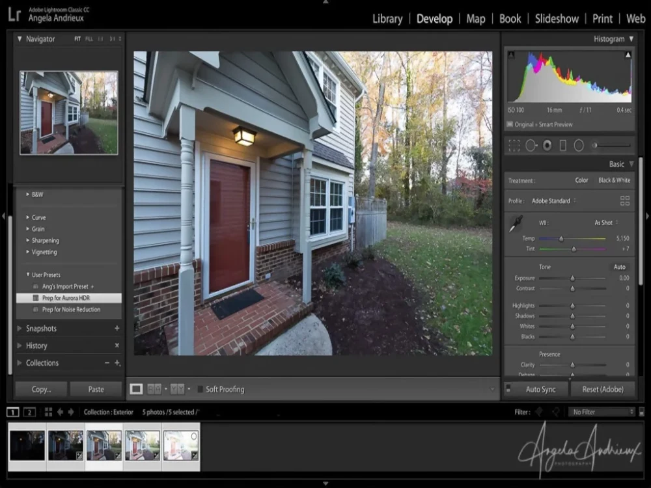This screenshot has width=651, height=488.
Task: Open the Print module
Action: coord(602,19)
